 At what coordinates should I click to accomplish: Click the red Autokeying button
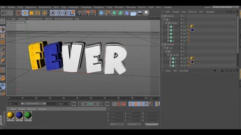coord(119,104)
